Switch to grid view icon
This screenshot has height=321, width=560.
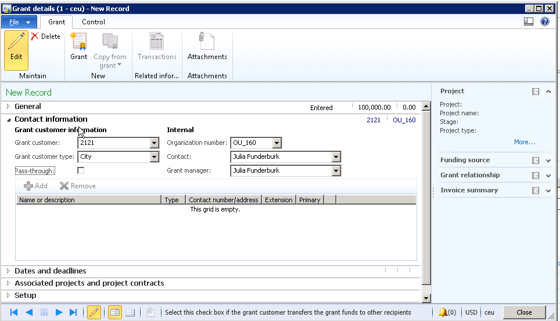pyautogui.click(x=130, y=312)
